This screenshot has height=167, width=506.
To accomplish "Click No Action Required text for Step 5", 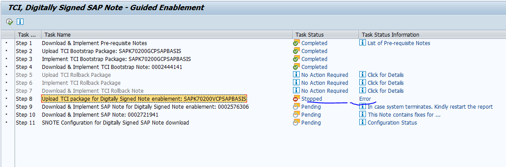I will pos(325,75).
